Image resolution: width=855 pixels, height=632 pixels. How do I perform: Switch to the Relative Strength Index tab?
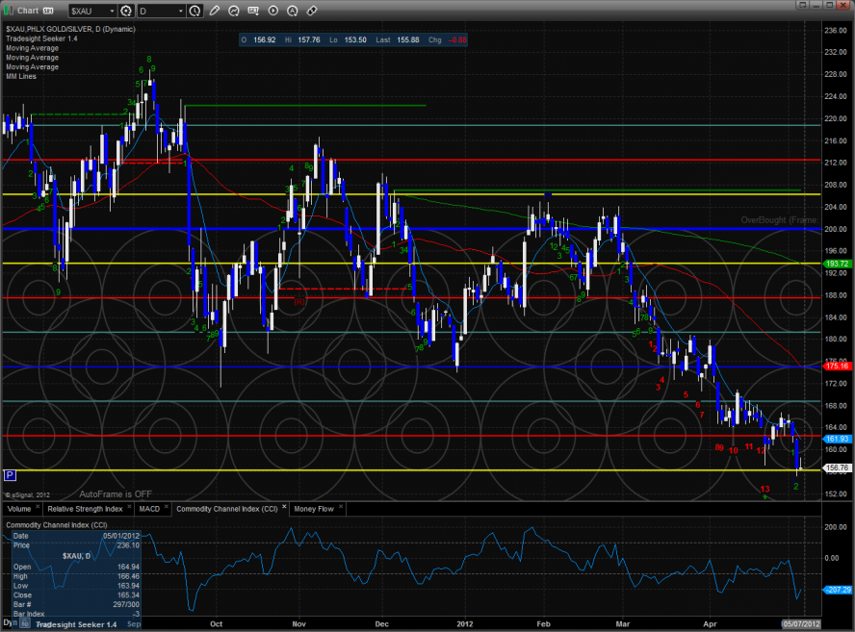pyautogui.click(x=86, y=507)
